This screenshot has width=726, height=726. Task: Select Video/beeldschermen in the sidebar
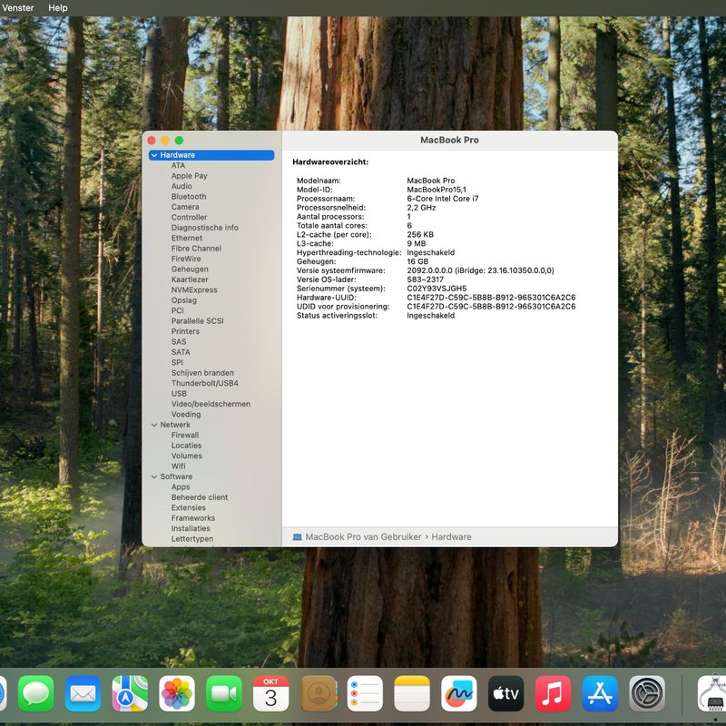211,404
